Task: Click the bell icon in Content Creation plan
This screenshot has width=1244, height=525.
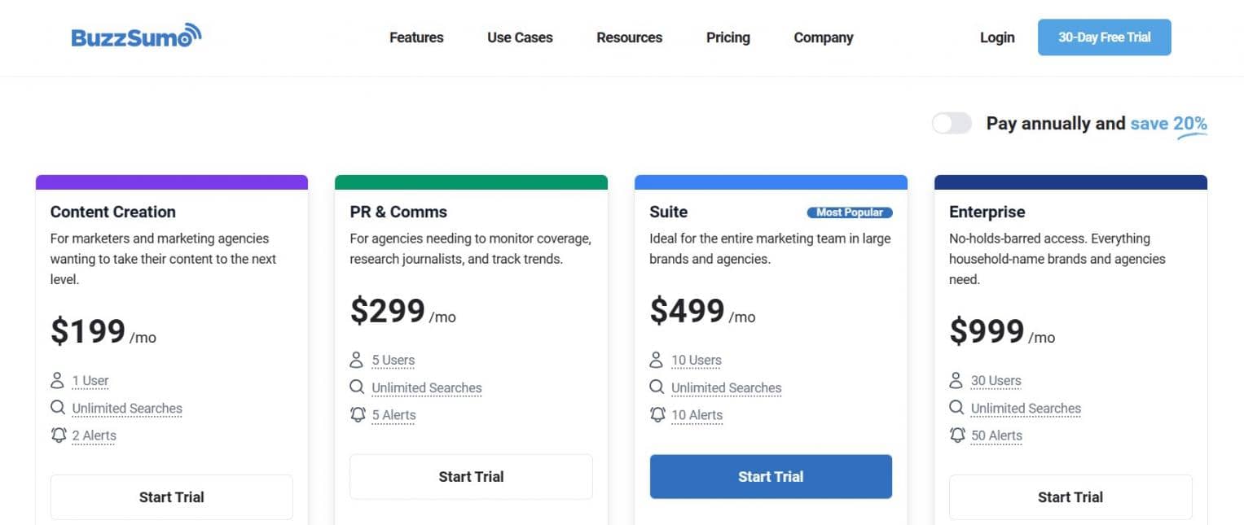Action: click(58, 435)
